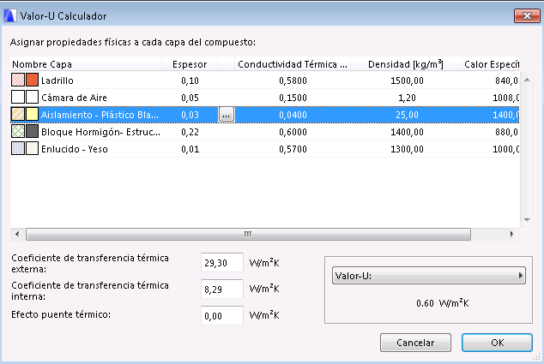Click the Nombre Capa column header
The height and width of the screenshot is (364, 544).
click(x=86, y=64)
